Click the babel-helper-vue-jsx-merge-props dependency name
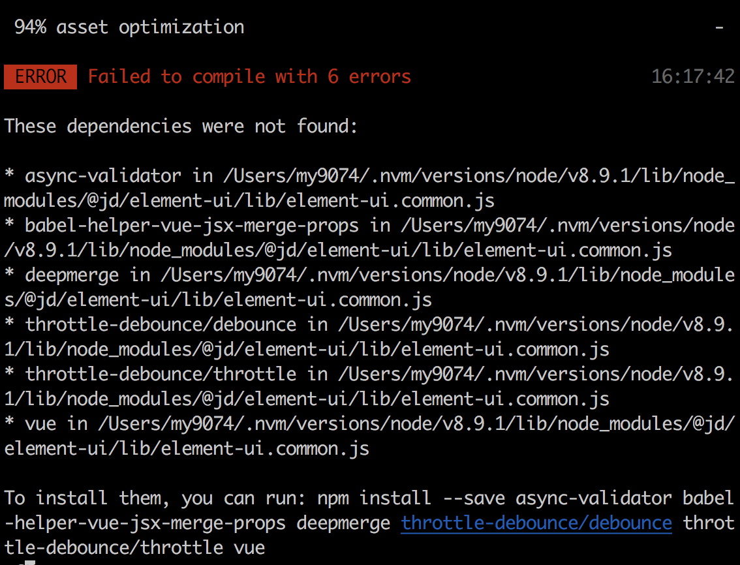Screen dimensions: 740x565 tap(192, 226)
